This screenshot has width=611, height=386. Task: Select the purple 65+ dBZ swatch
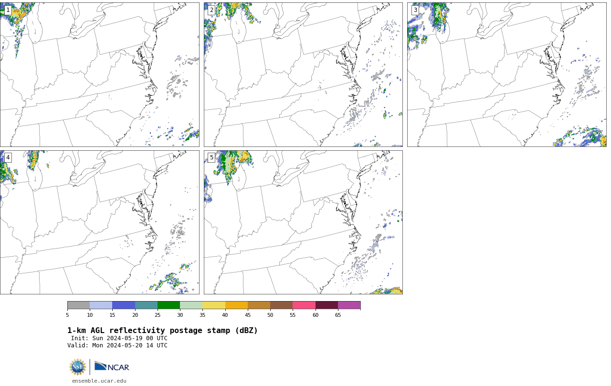[349, 305]
